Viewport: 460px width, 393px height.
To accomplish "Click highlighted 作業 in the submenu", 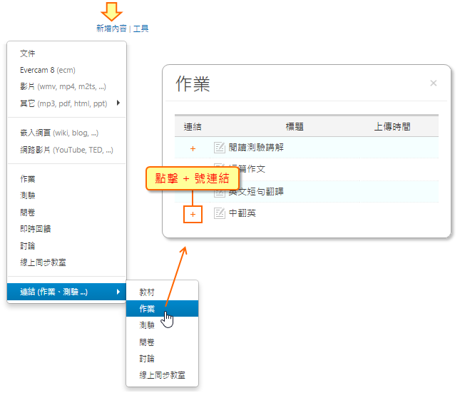I will click(x=147, y=309).
